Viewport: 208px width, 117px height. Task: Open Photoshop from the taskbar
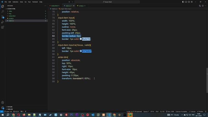pyautogui.click(x=71, y=115)
